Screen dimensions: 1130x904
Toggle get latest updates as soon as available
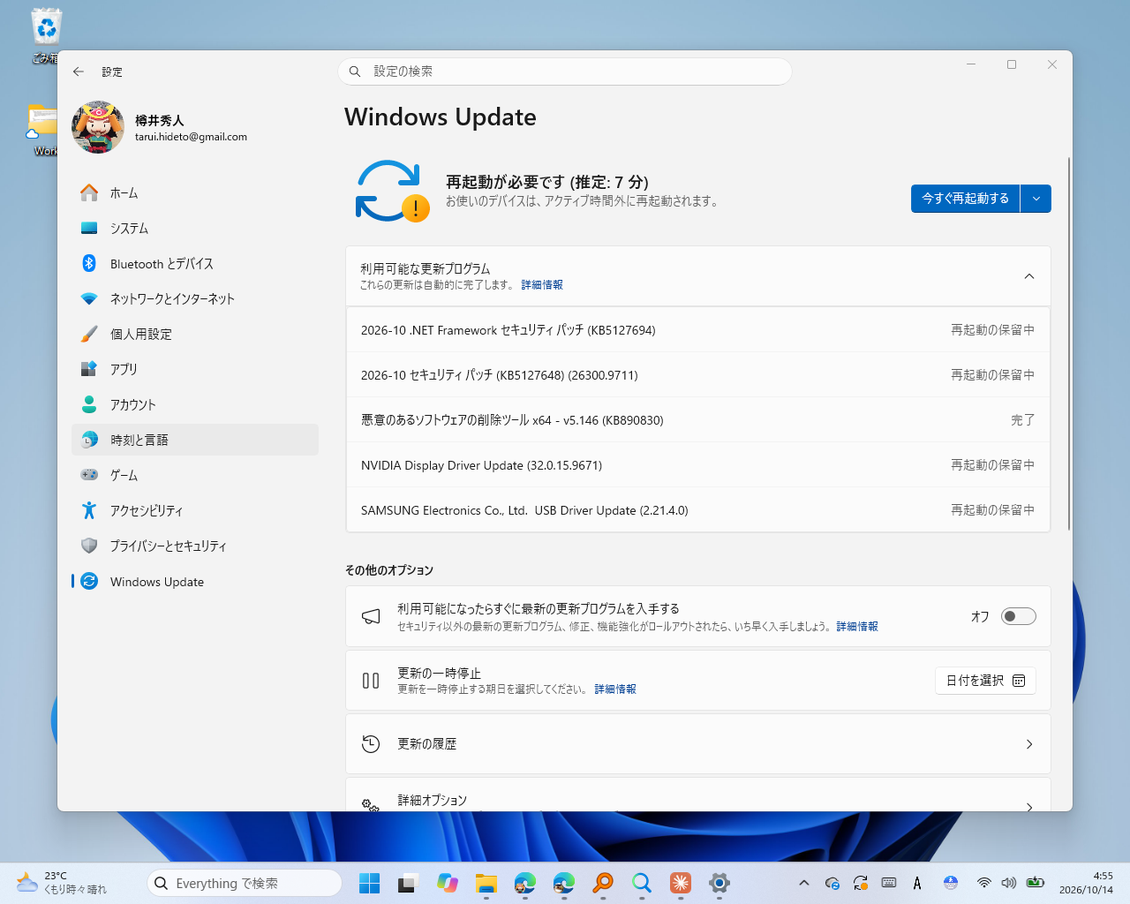[x=1019, y=616]
